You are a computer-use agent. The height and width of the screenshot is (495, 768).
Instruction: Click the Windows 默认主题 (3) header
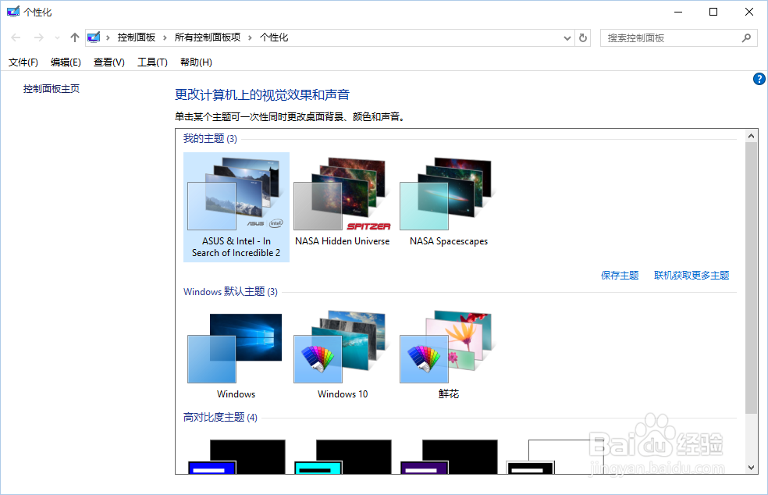(231, 291)
